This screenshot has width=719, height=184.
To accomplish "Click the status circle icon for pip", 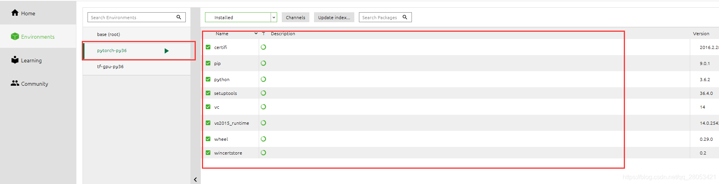I will click(263, 63).
